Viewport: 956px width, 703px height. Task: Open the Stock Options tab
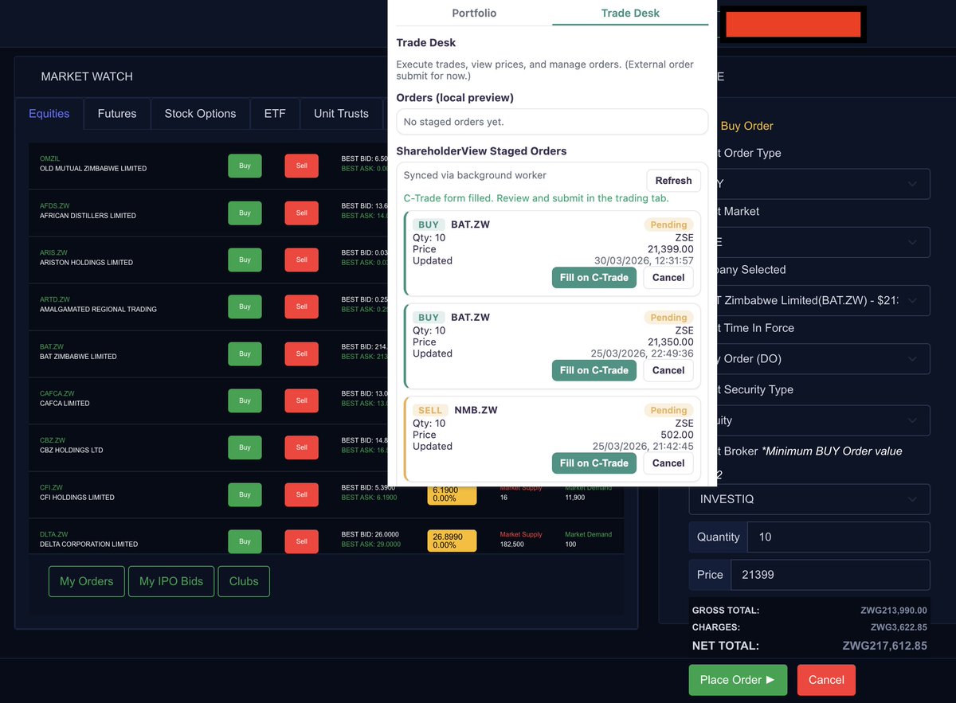click(200, 114)
